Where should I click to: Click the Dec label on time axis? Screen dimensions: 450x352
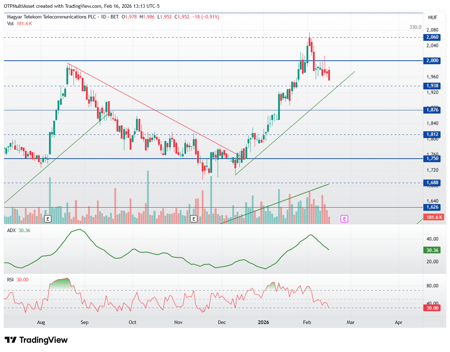click(222, 322)
